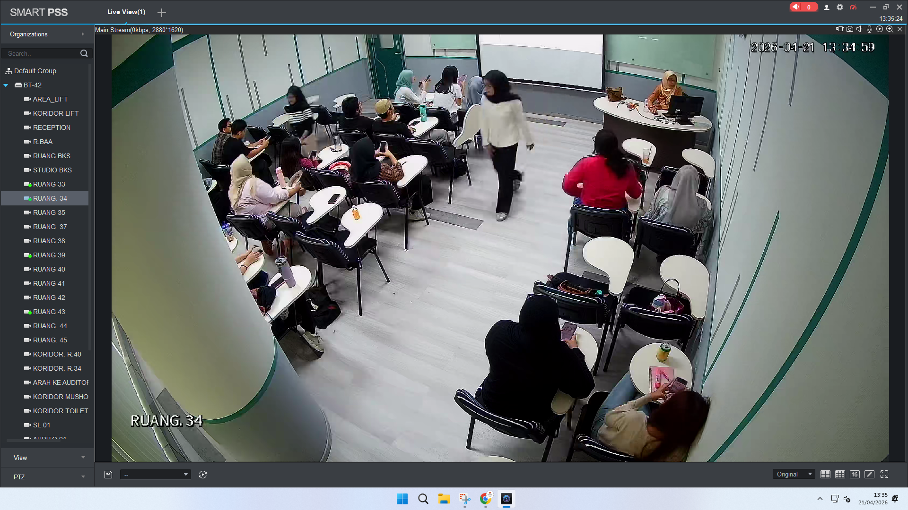
Task: Switch to the 16-window split layout
Action: point(855,474)
